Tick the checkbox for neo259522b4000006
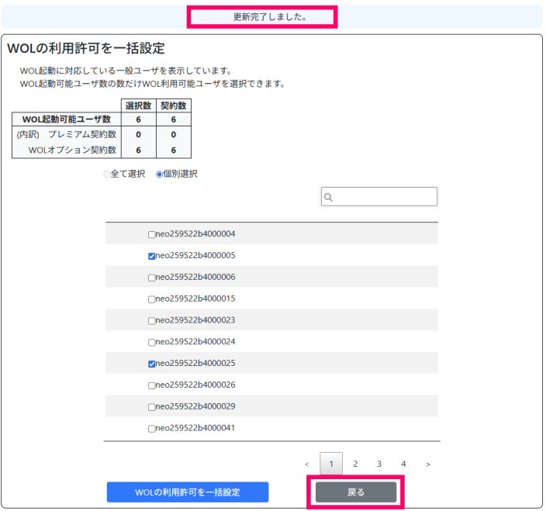The width and height of the screenshot is (546, 511). pos(151,278)
